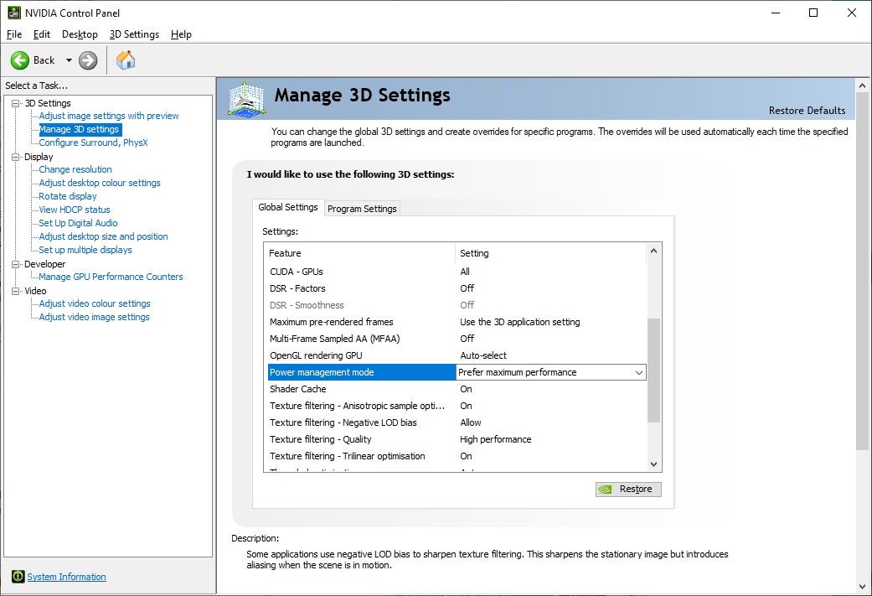Screen dimensions: 872x596
Task: Switch to the Program Settings tab
Action: click(x=362, y=209)
